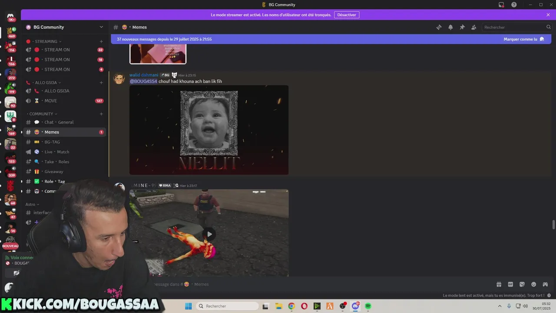Select server icon with 123 badge
The height and width of the screenshot is (313, 556).
point(10,158)
